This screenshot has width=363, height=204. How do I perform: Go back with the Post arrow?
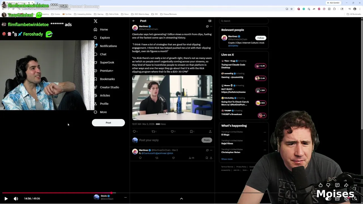coord(134,21)
